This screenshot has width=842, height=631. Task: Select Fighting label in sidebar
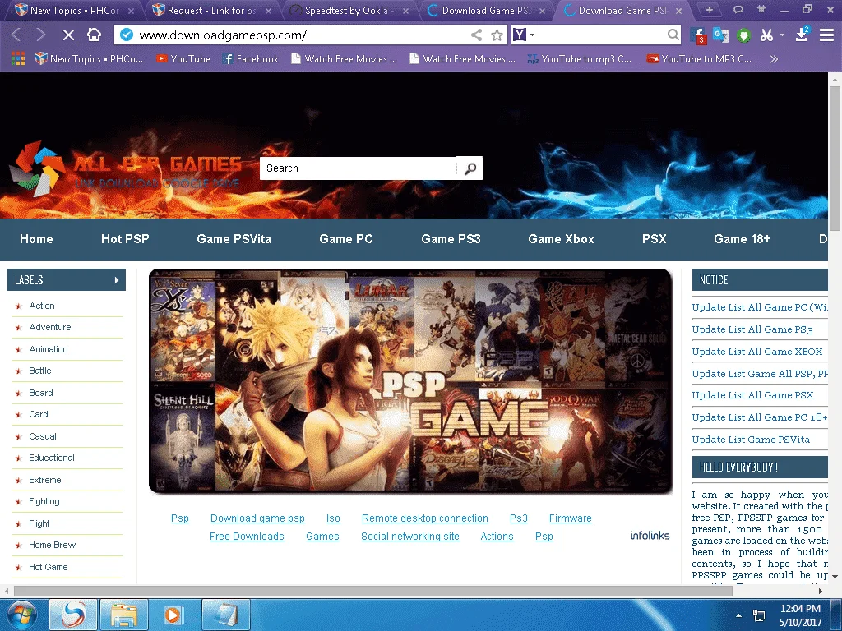44,502
